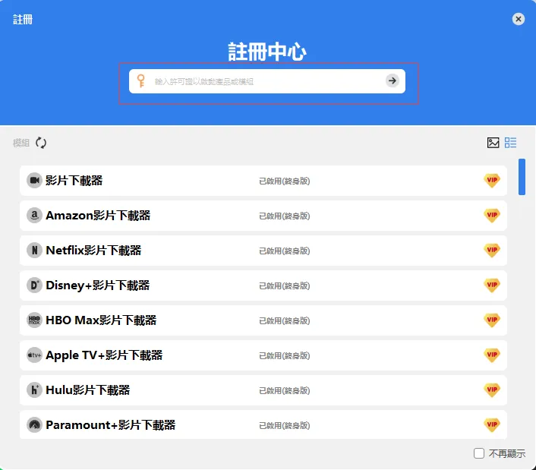Switch to thumbnail image view
Viewport: 536px width, 470px height.
point(493,143)
